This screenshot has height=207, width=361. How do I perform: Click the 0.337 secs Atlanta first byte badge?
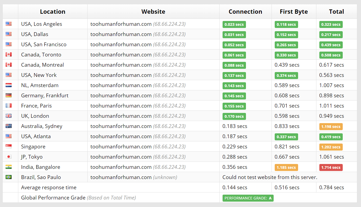click(286, 137)
